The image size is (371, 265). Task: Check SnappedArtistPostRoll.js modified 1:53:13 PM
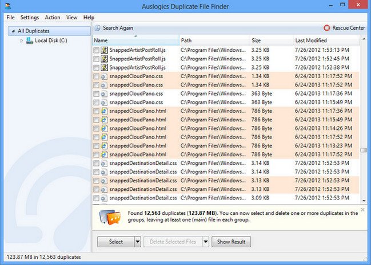[x=96, y=50]
